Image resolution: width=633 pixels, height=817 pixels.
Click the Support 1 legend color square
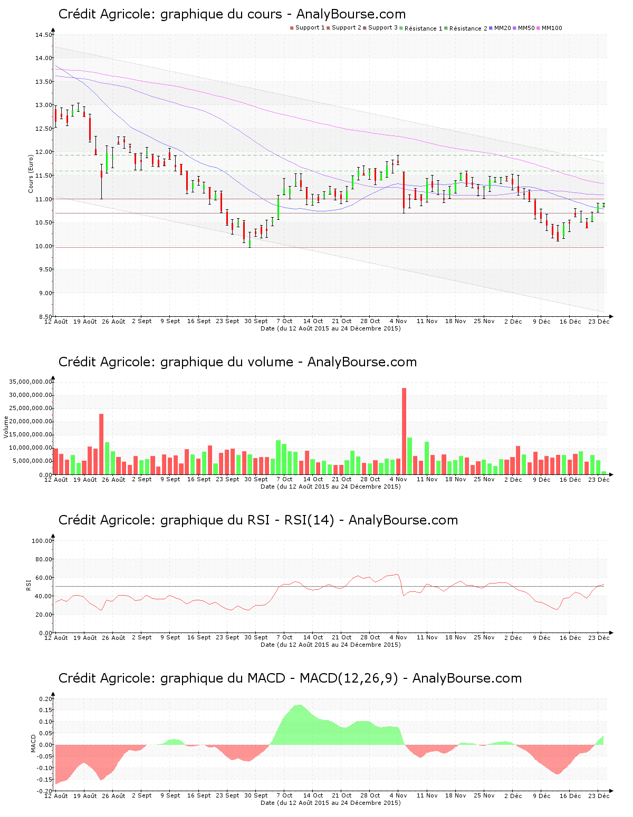292,28
